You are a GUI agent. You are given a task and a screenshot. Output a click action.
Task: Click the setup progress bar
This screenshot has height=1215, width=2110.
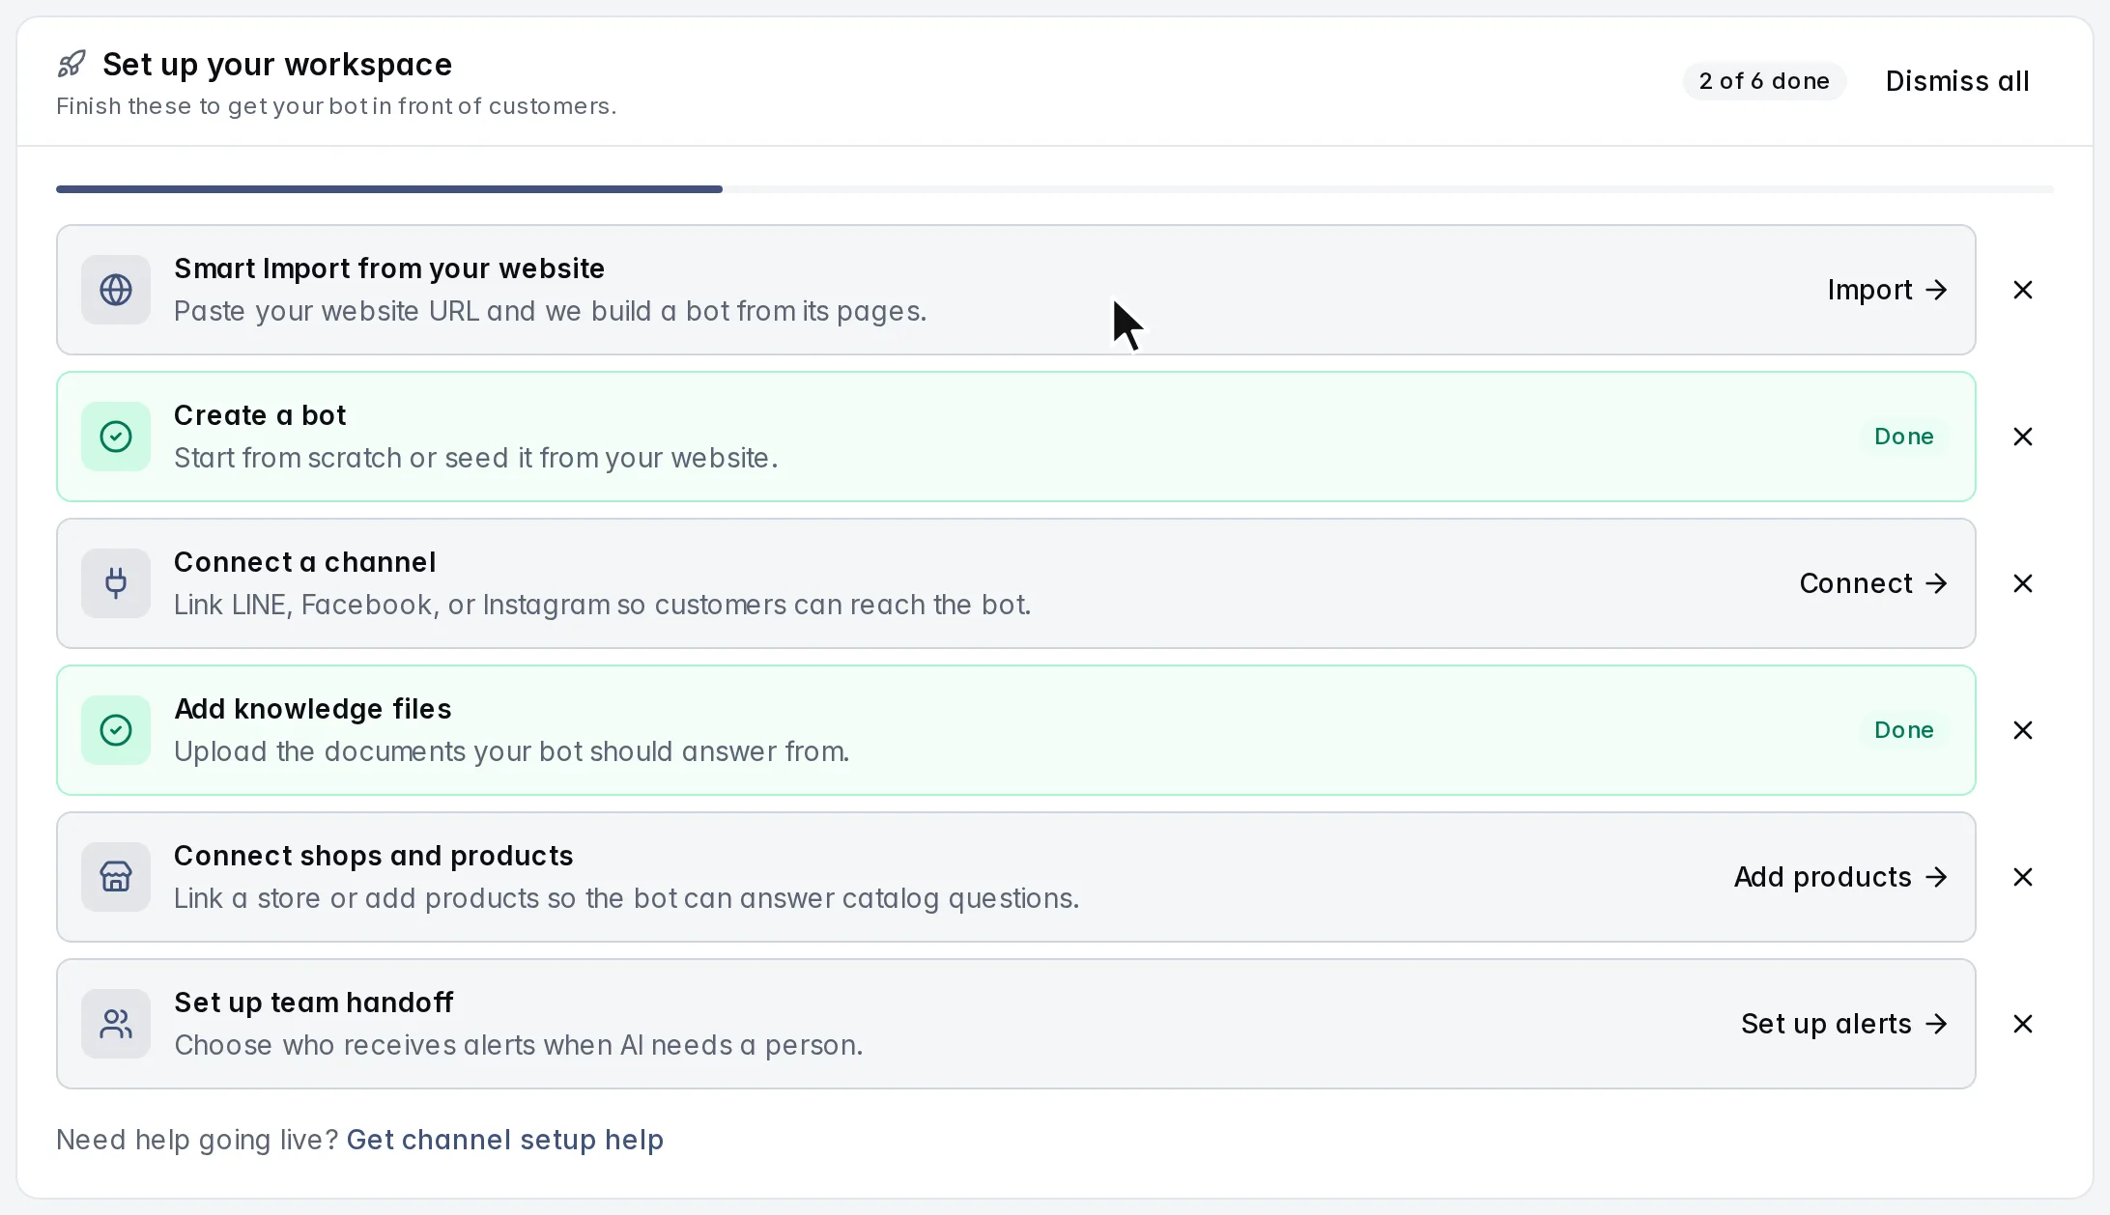pos(1055,189)
